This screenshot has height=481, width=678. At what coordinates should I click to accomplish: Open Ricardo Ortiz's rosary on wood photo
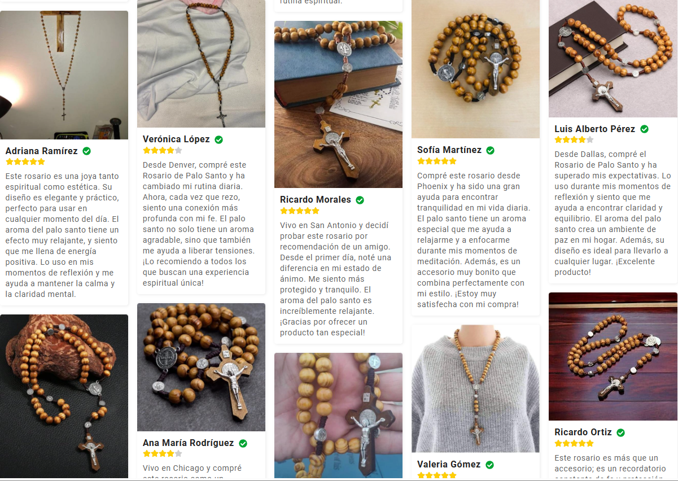[x=613, y=356]
